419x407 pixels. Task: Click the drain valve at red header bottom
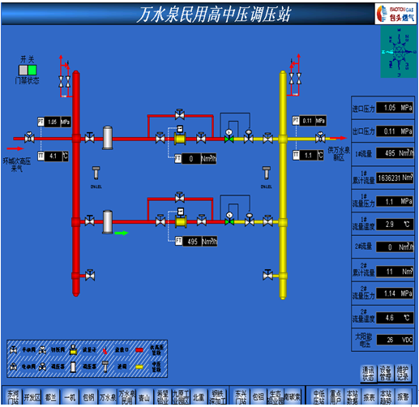pyautogui.click(x=90, y=275)
